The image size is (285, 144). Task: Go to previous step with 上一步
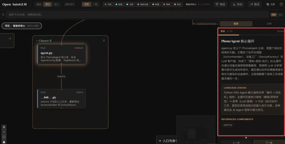[x=236, y=142]
